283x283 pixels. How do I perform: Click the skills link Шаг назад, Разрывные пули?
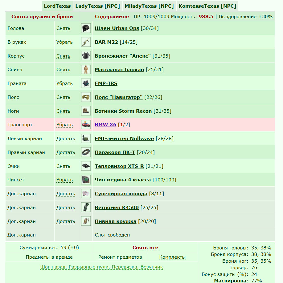coord(101,267)
